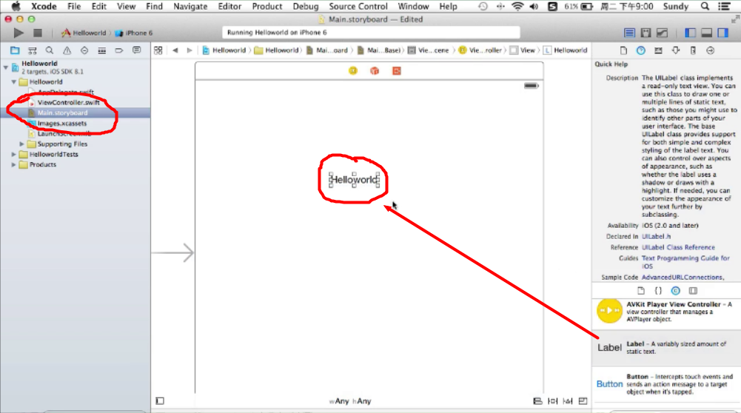Open the Resizing Behavior menu
The height and width of the screenshot is (413, 741).
coord(583,400)
